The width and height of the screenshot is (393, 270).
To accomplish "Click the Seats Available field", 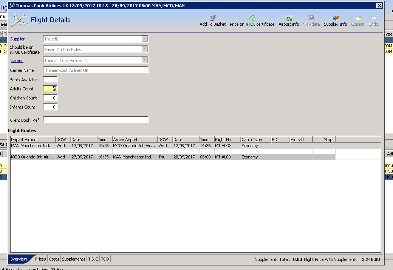I will (50, 80).
